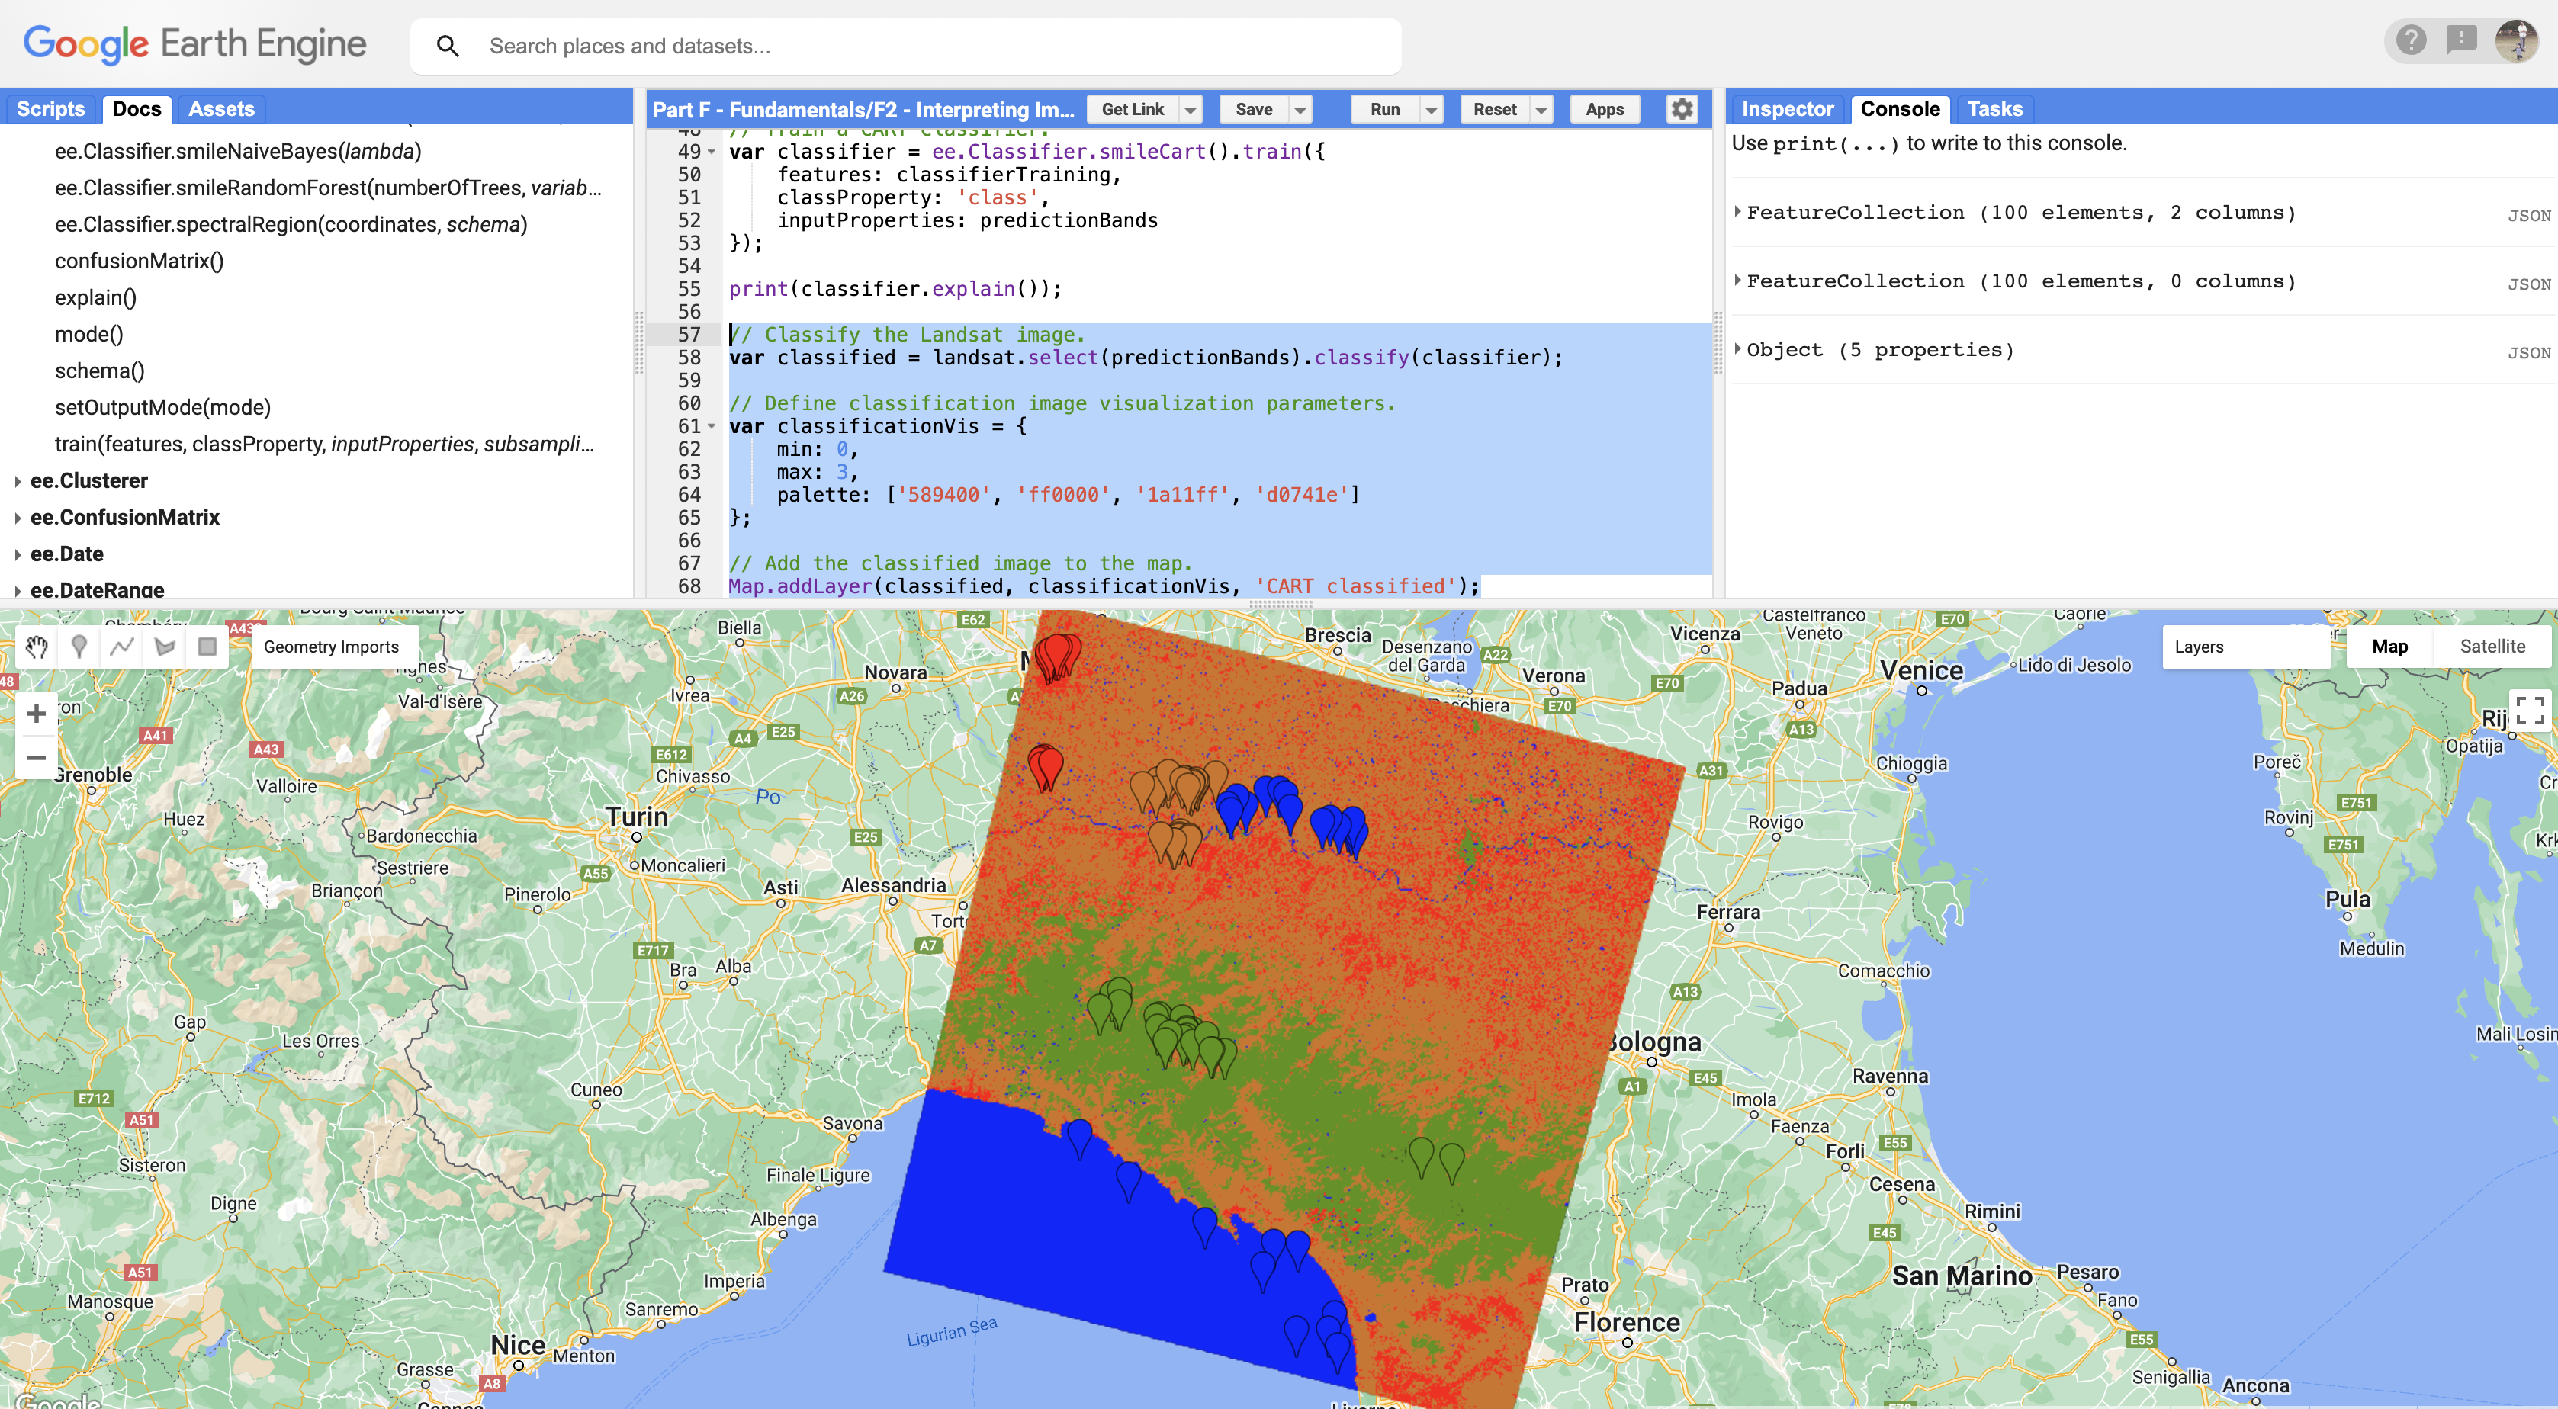Switch to Map base layer view

(x=2389, y=647)
